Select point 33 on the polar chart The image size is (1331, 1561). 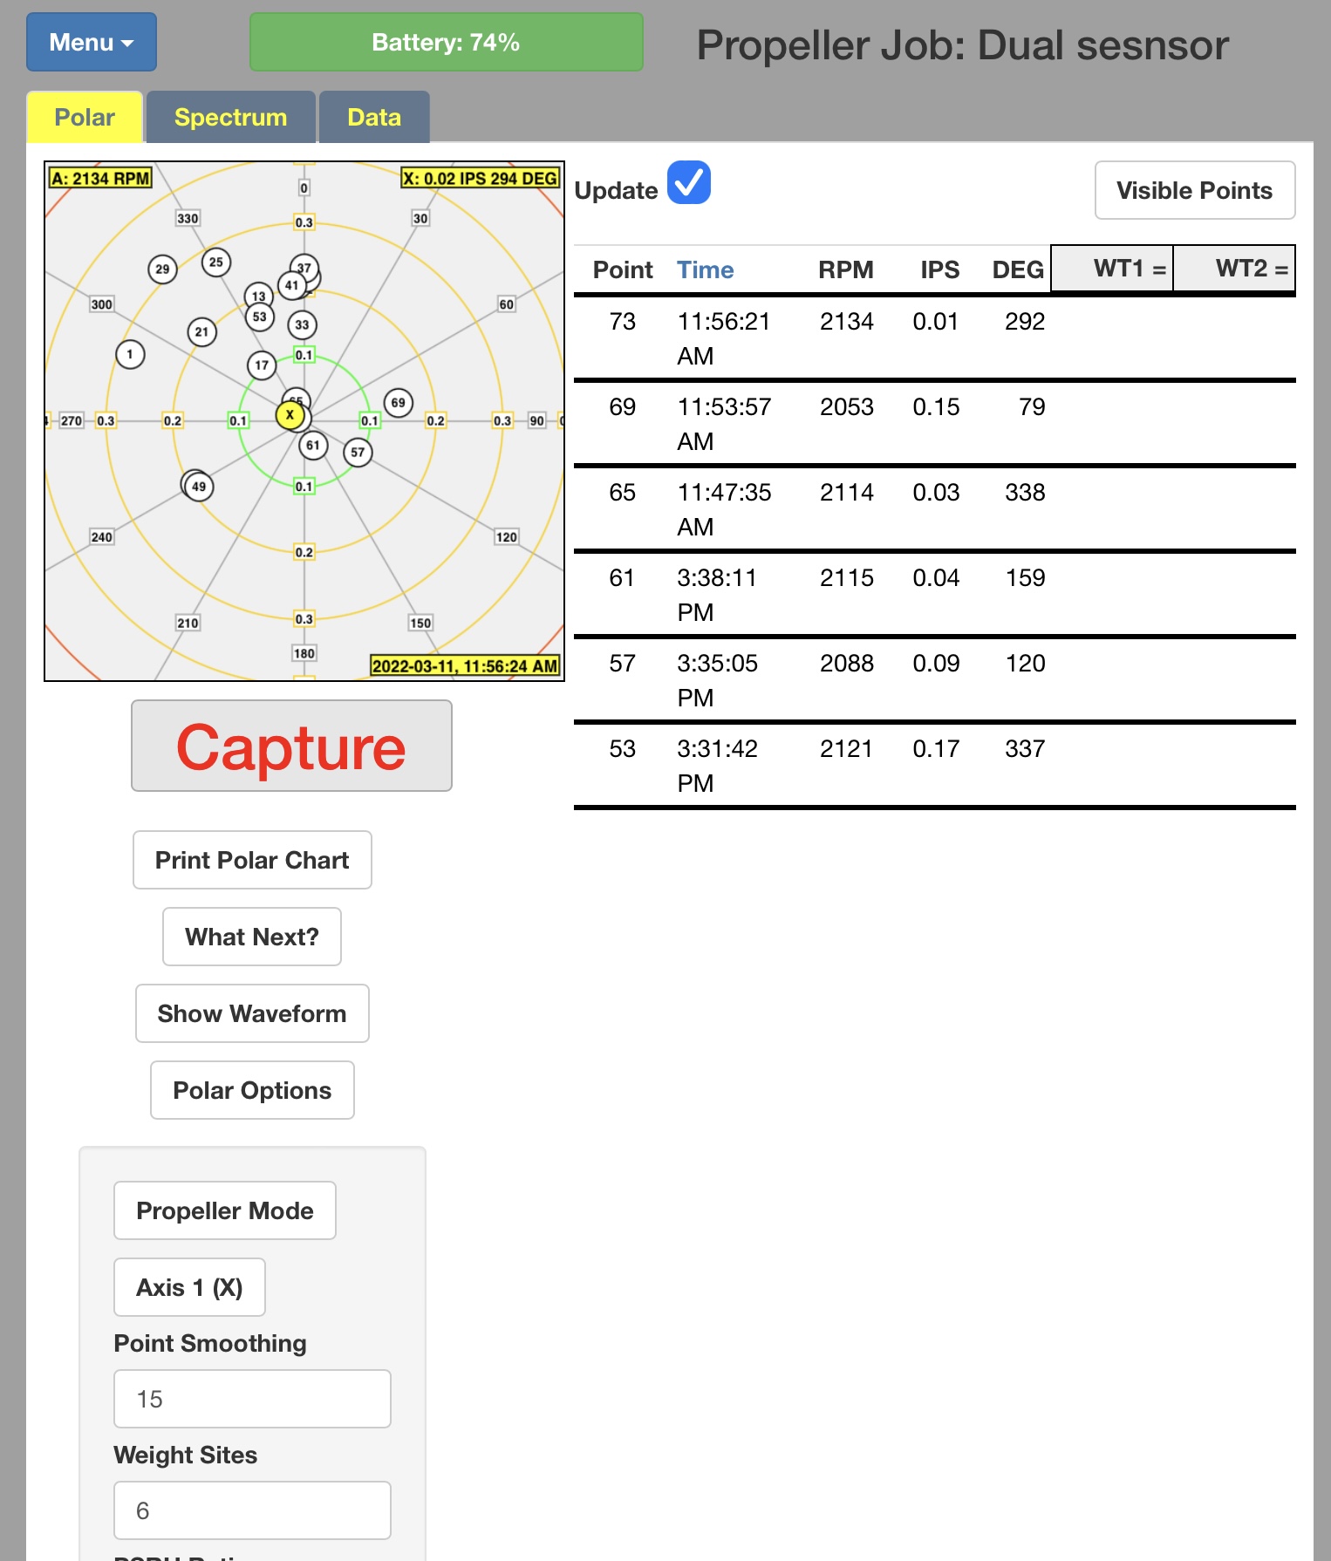[x=302, y=325]
